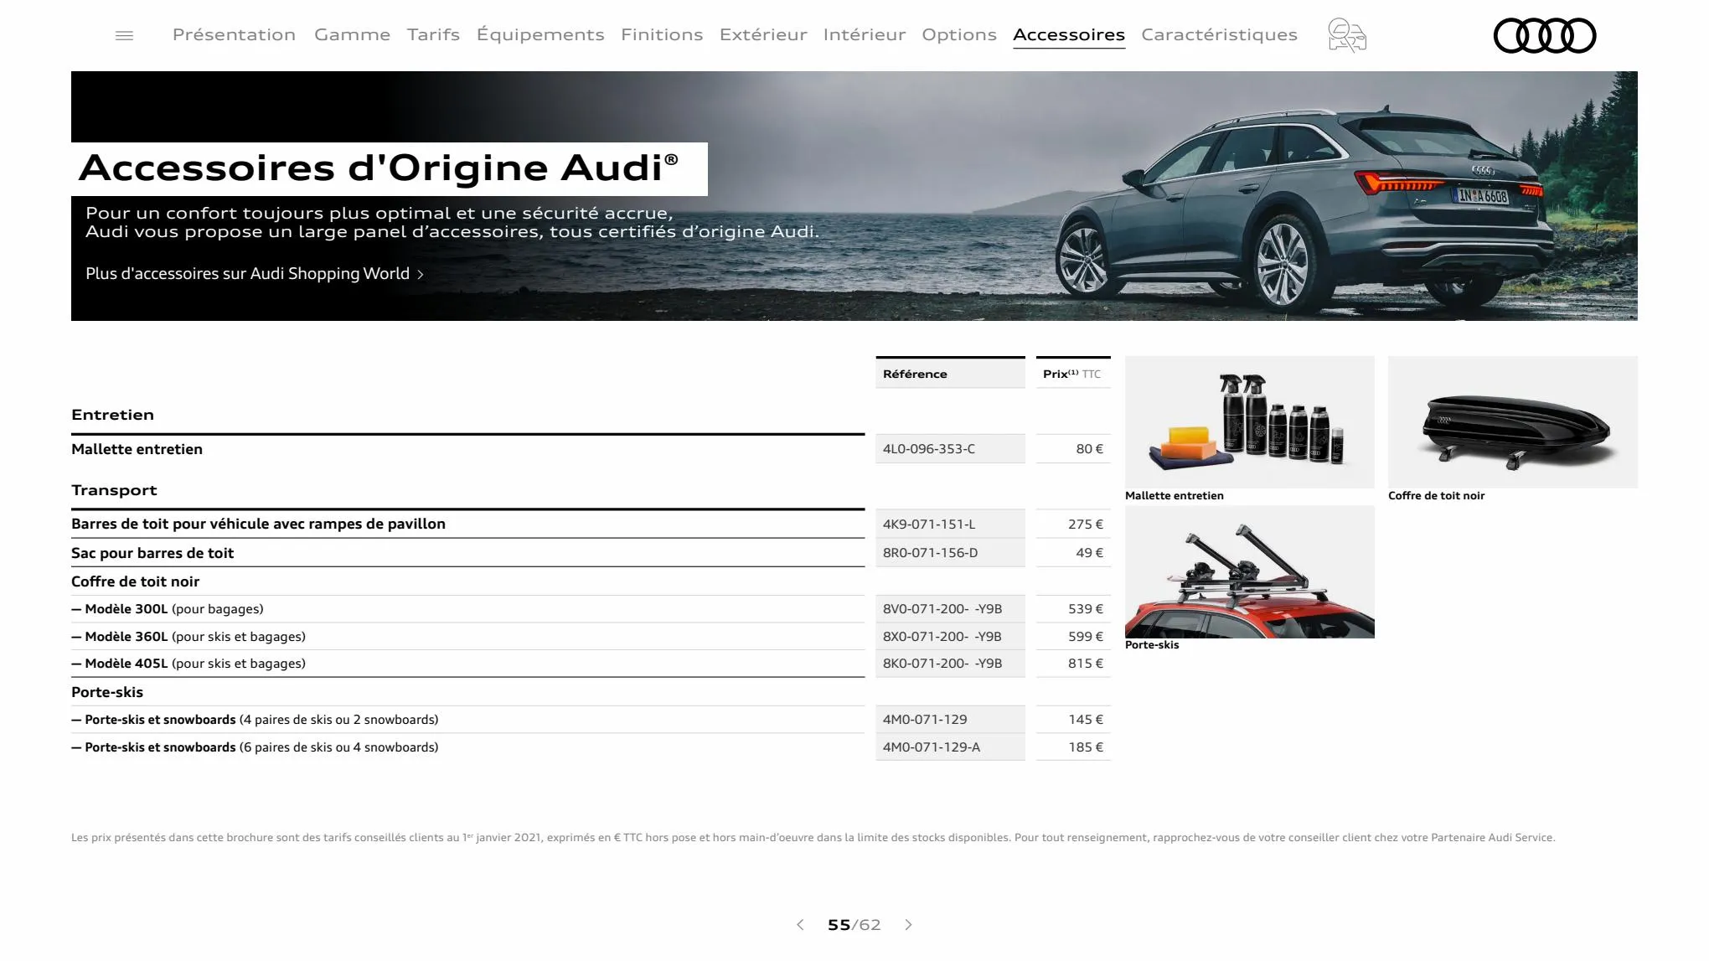Image resolution: width=1709 pixels, height=961 pixels.
Task: Select reference 8K0-071-200- -Y9B
Action: [942, 664]
